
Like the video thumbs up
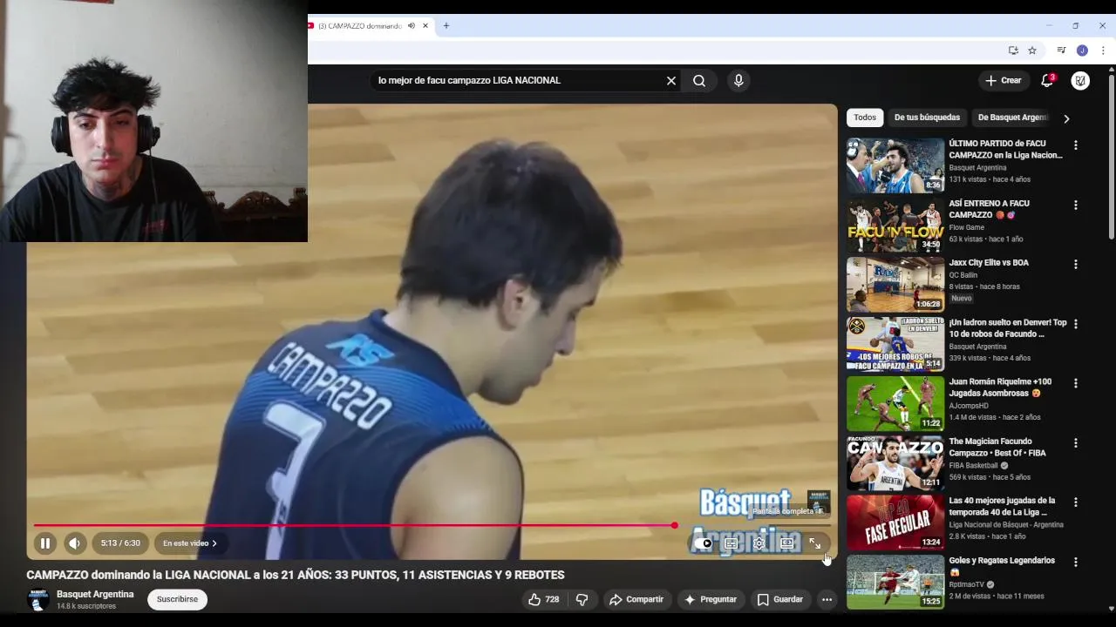coord(544,599)
